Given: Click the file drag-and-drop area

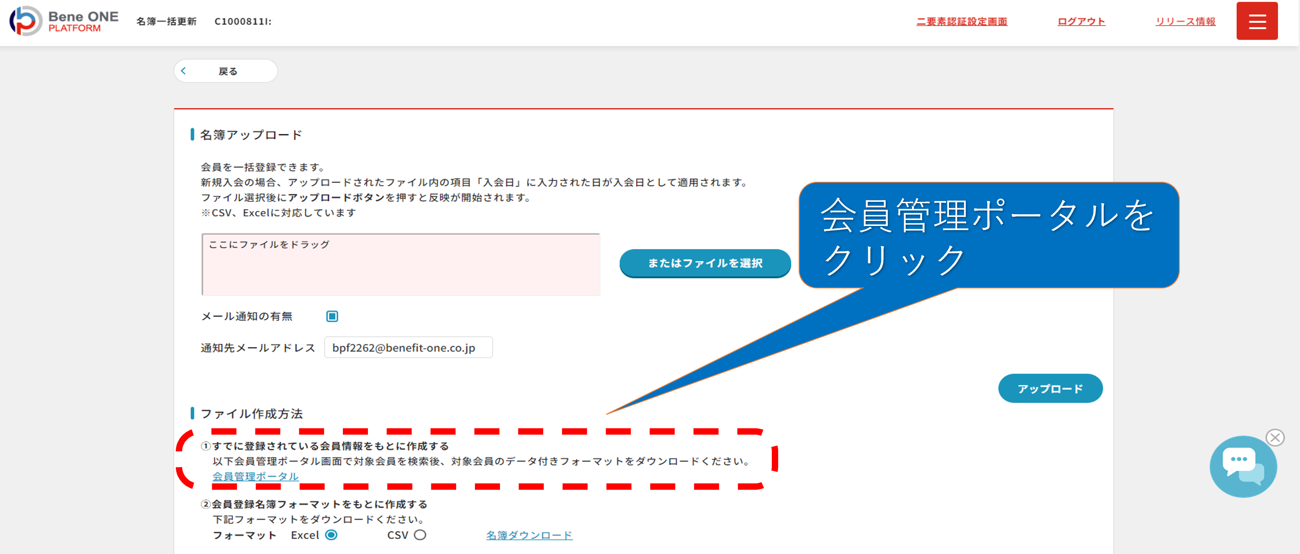Looking at the screenshot, I should tap(401, 265).
